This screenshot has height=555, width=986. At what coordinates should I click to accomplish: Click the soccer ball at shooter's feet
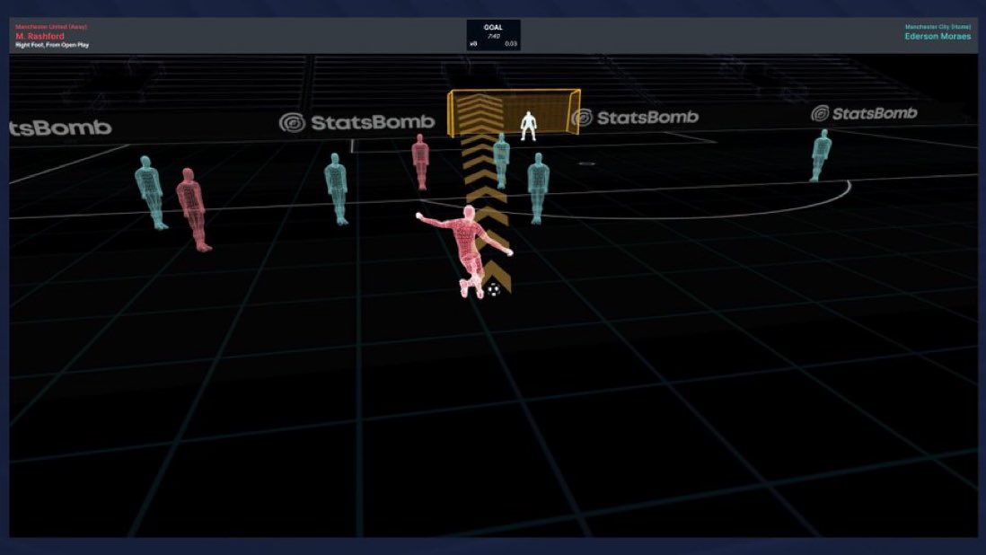pyautogui.click(x=494, y=290)
